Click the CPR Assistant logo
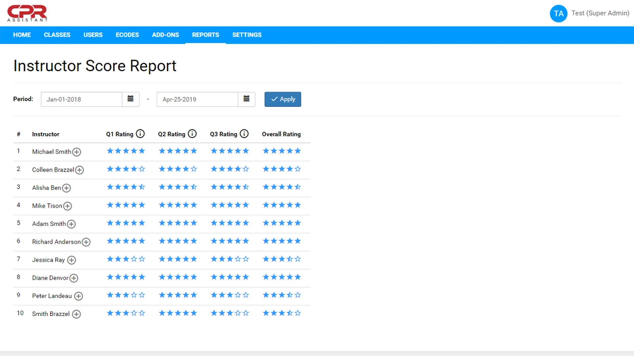 coord(27,13)
